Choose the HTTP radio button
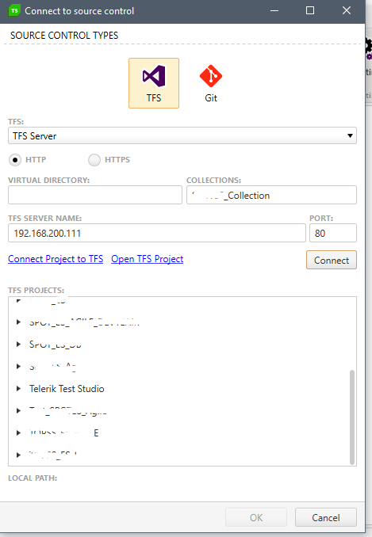 15,160
